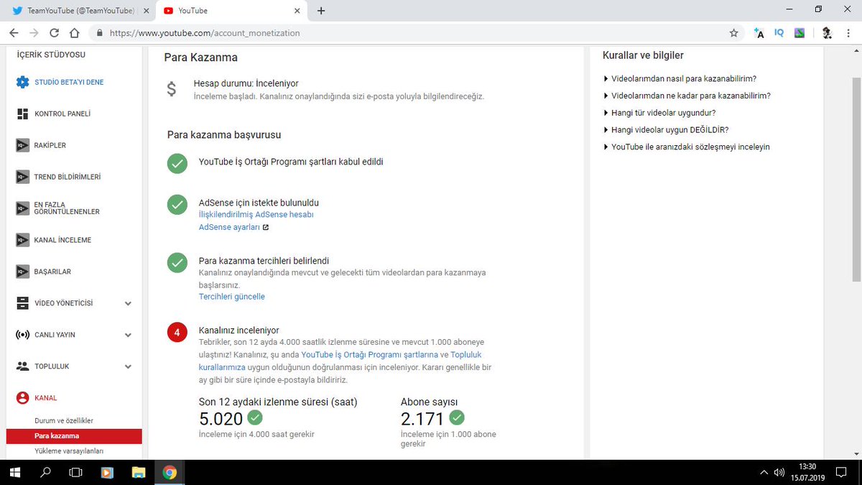Click the CANLI YAYIN broadcast icon

coord(22,335)
